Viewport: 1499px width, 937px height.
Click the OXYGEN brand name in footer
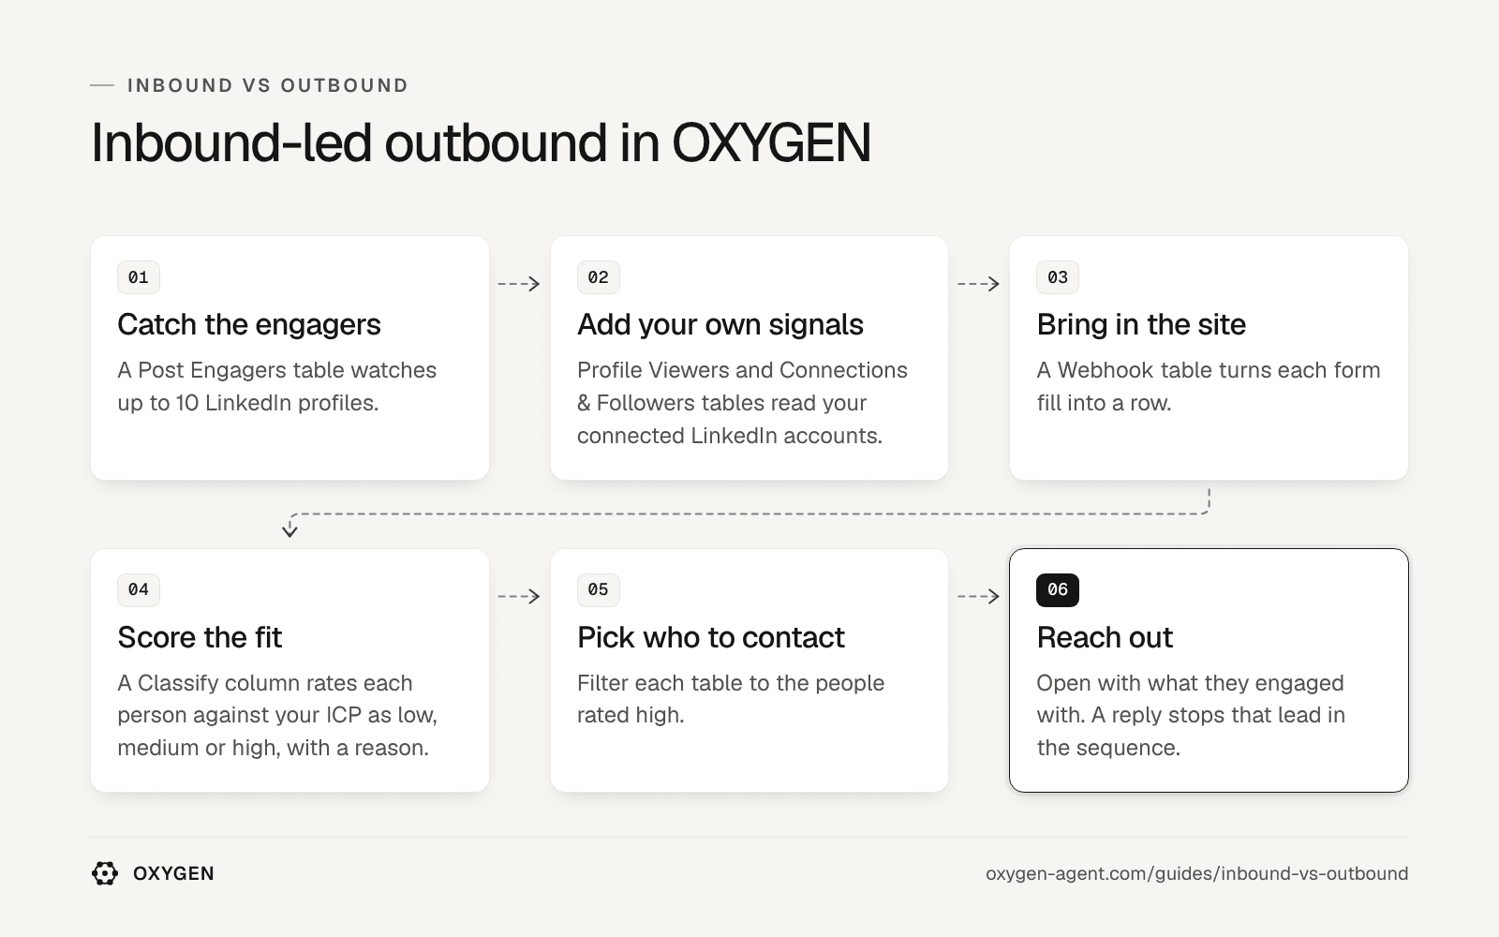coord(173,873)
